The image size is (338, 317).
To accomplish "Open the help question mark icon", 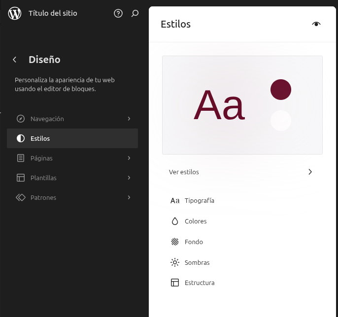I will pyautogui.click(x=118, y=13).
